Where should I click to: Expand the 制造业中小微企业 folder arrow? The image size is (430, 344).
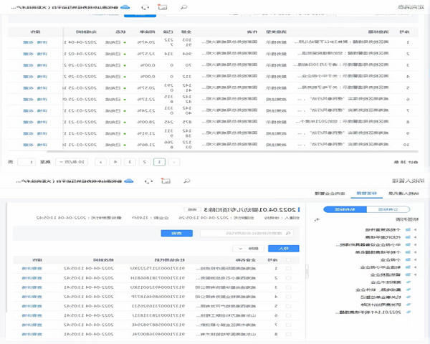(x=415, y=267)
